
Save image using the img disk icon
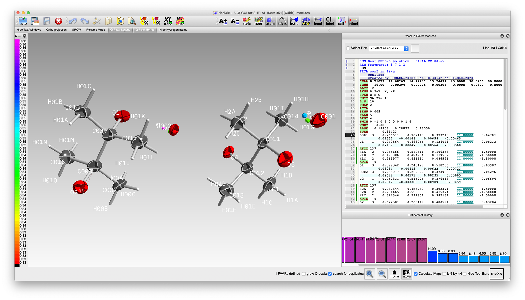tap(35, 21)
